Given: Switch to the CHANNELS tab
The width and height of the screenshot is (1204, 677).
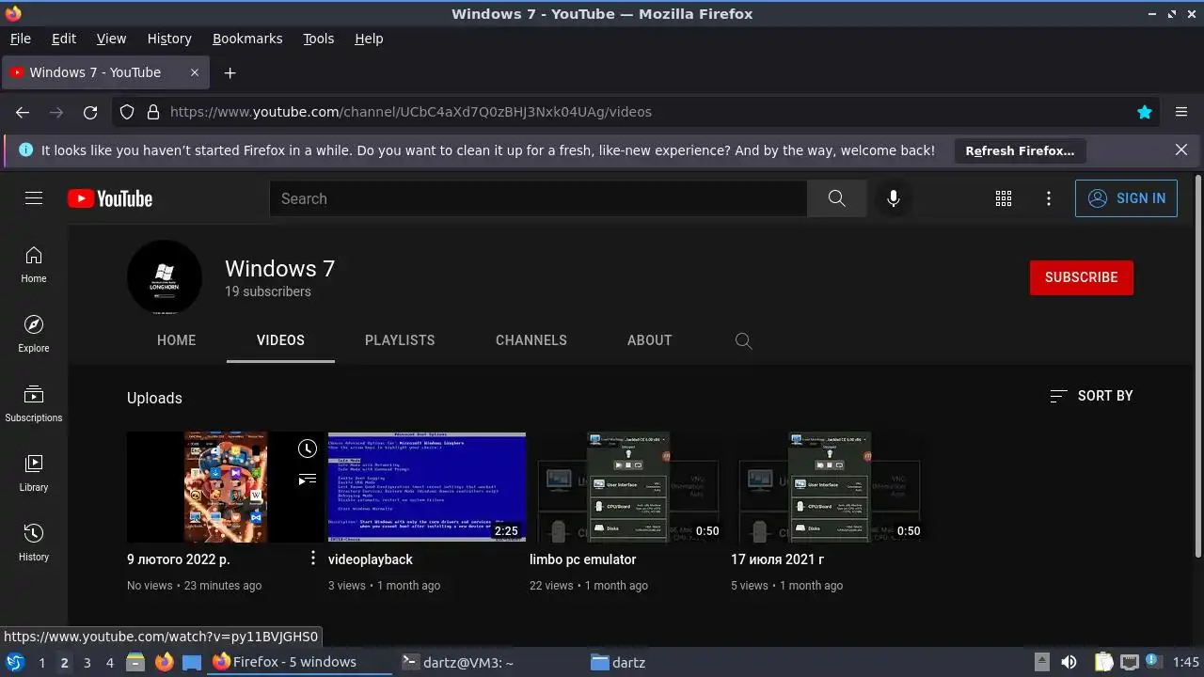Looking at the screenshot, I should click(x=531, y=340).
